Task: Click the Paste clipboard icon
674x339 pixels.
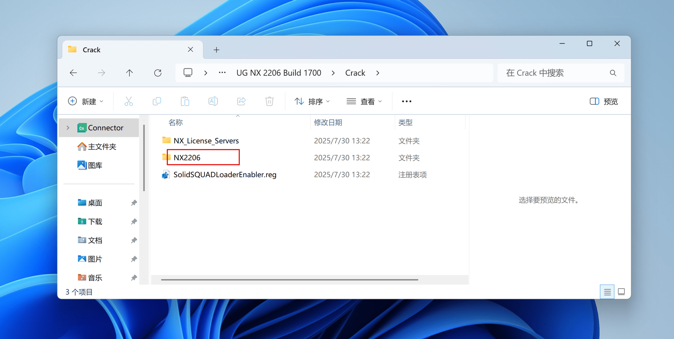Action: [185, 101]
